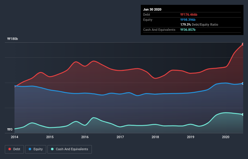Click the blue Equity endpoint marker
Image resolution: width=248 pixels, height=159 pixels.
(243, 83)
